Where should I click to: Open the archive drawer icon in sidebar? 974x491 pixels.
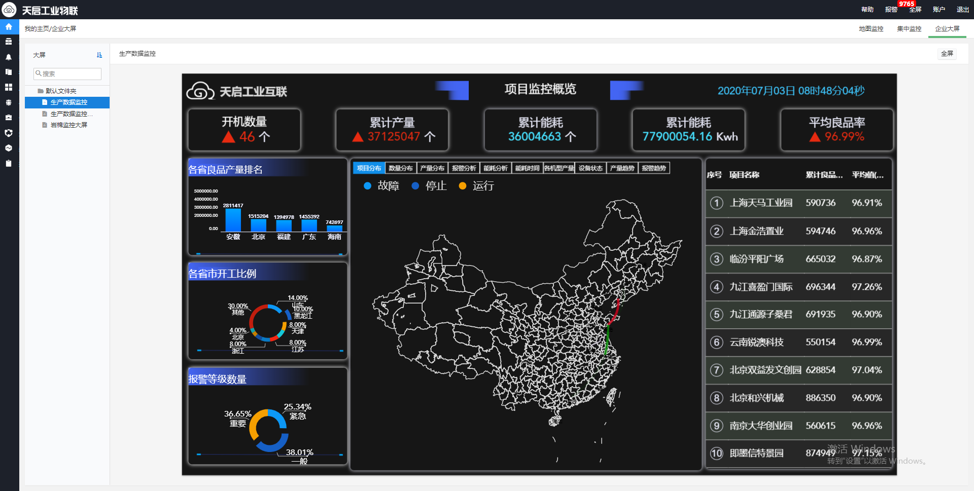[9, 42]
